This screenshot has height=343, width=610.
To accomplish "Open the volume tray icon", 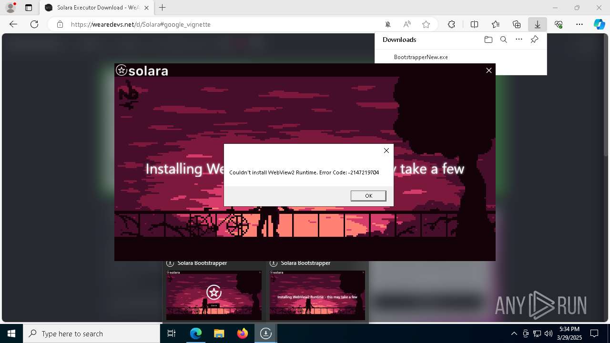I will (549, 333).
